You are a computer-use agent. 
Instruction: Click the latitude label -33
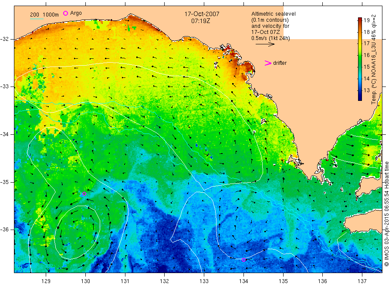coord(4,87)
